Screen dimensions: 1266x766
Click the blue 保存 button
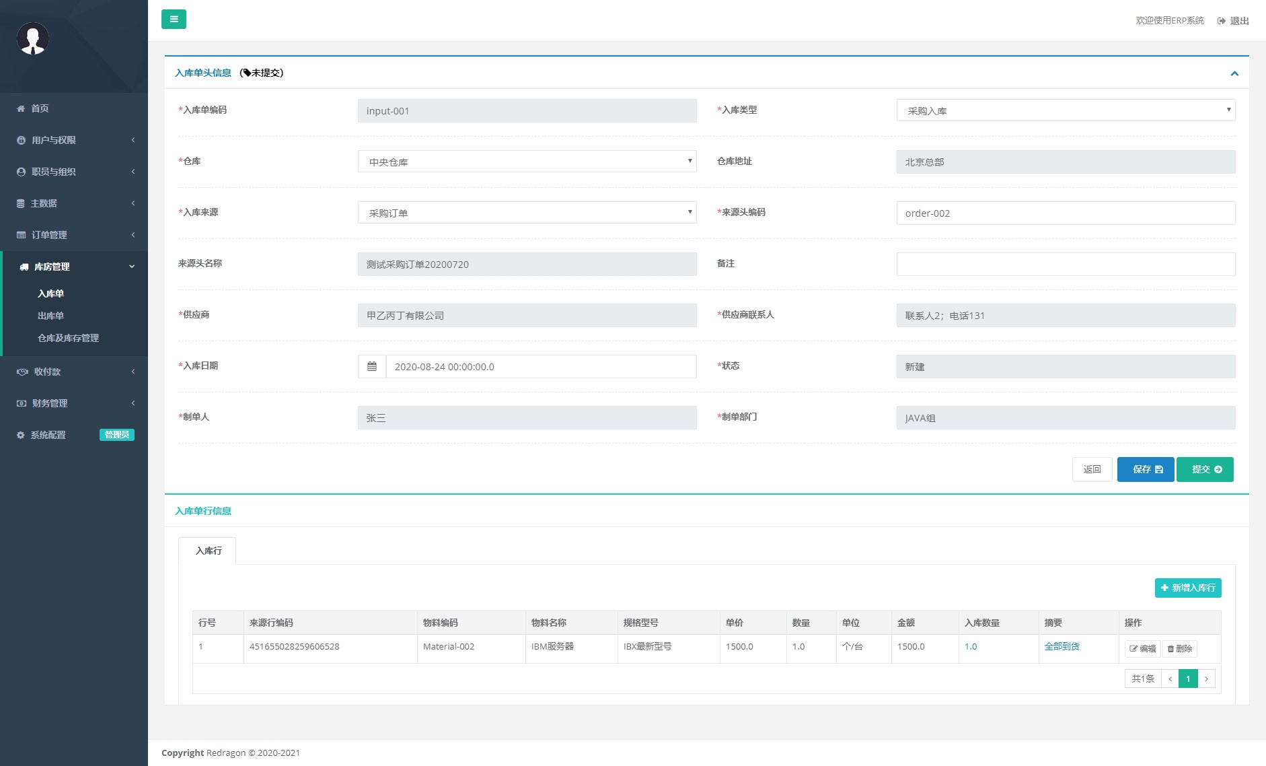[x=1146, y=469]
